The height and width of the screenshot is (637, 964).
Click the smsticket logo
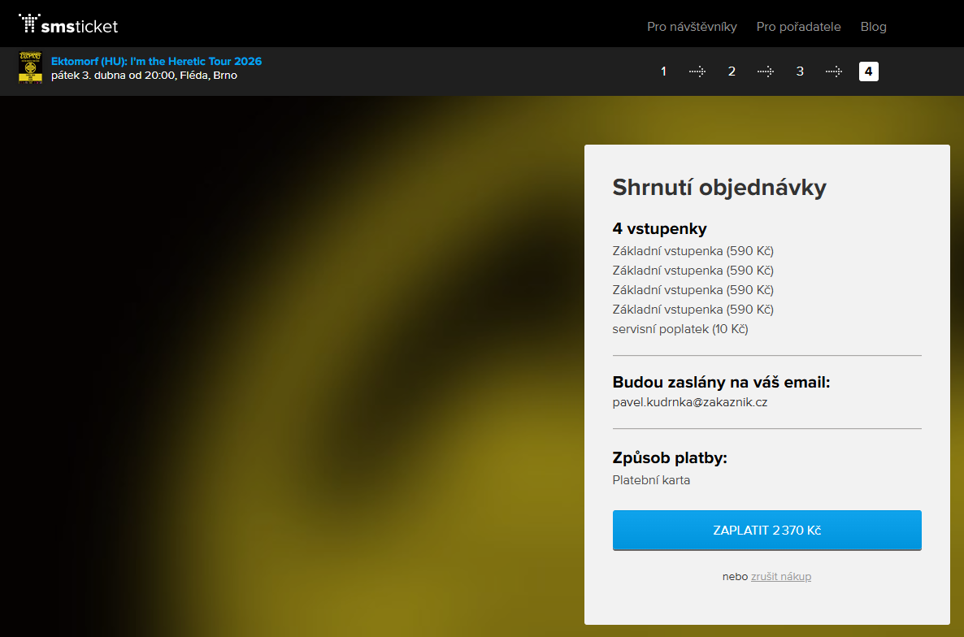(68, 26)
